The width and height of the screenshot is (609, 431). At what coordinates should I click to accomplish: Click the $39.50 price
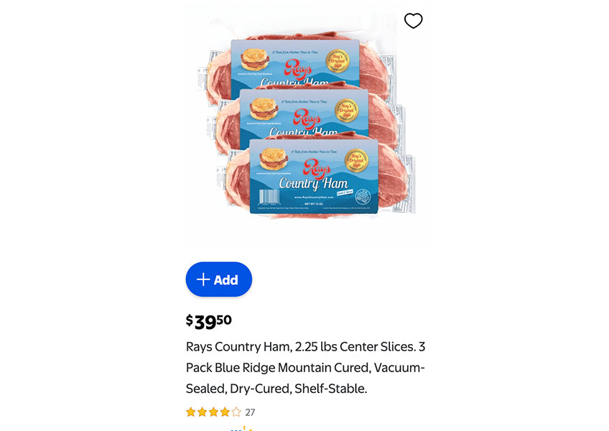[208, 321]
